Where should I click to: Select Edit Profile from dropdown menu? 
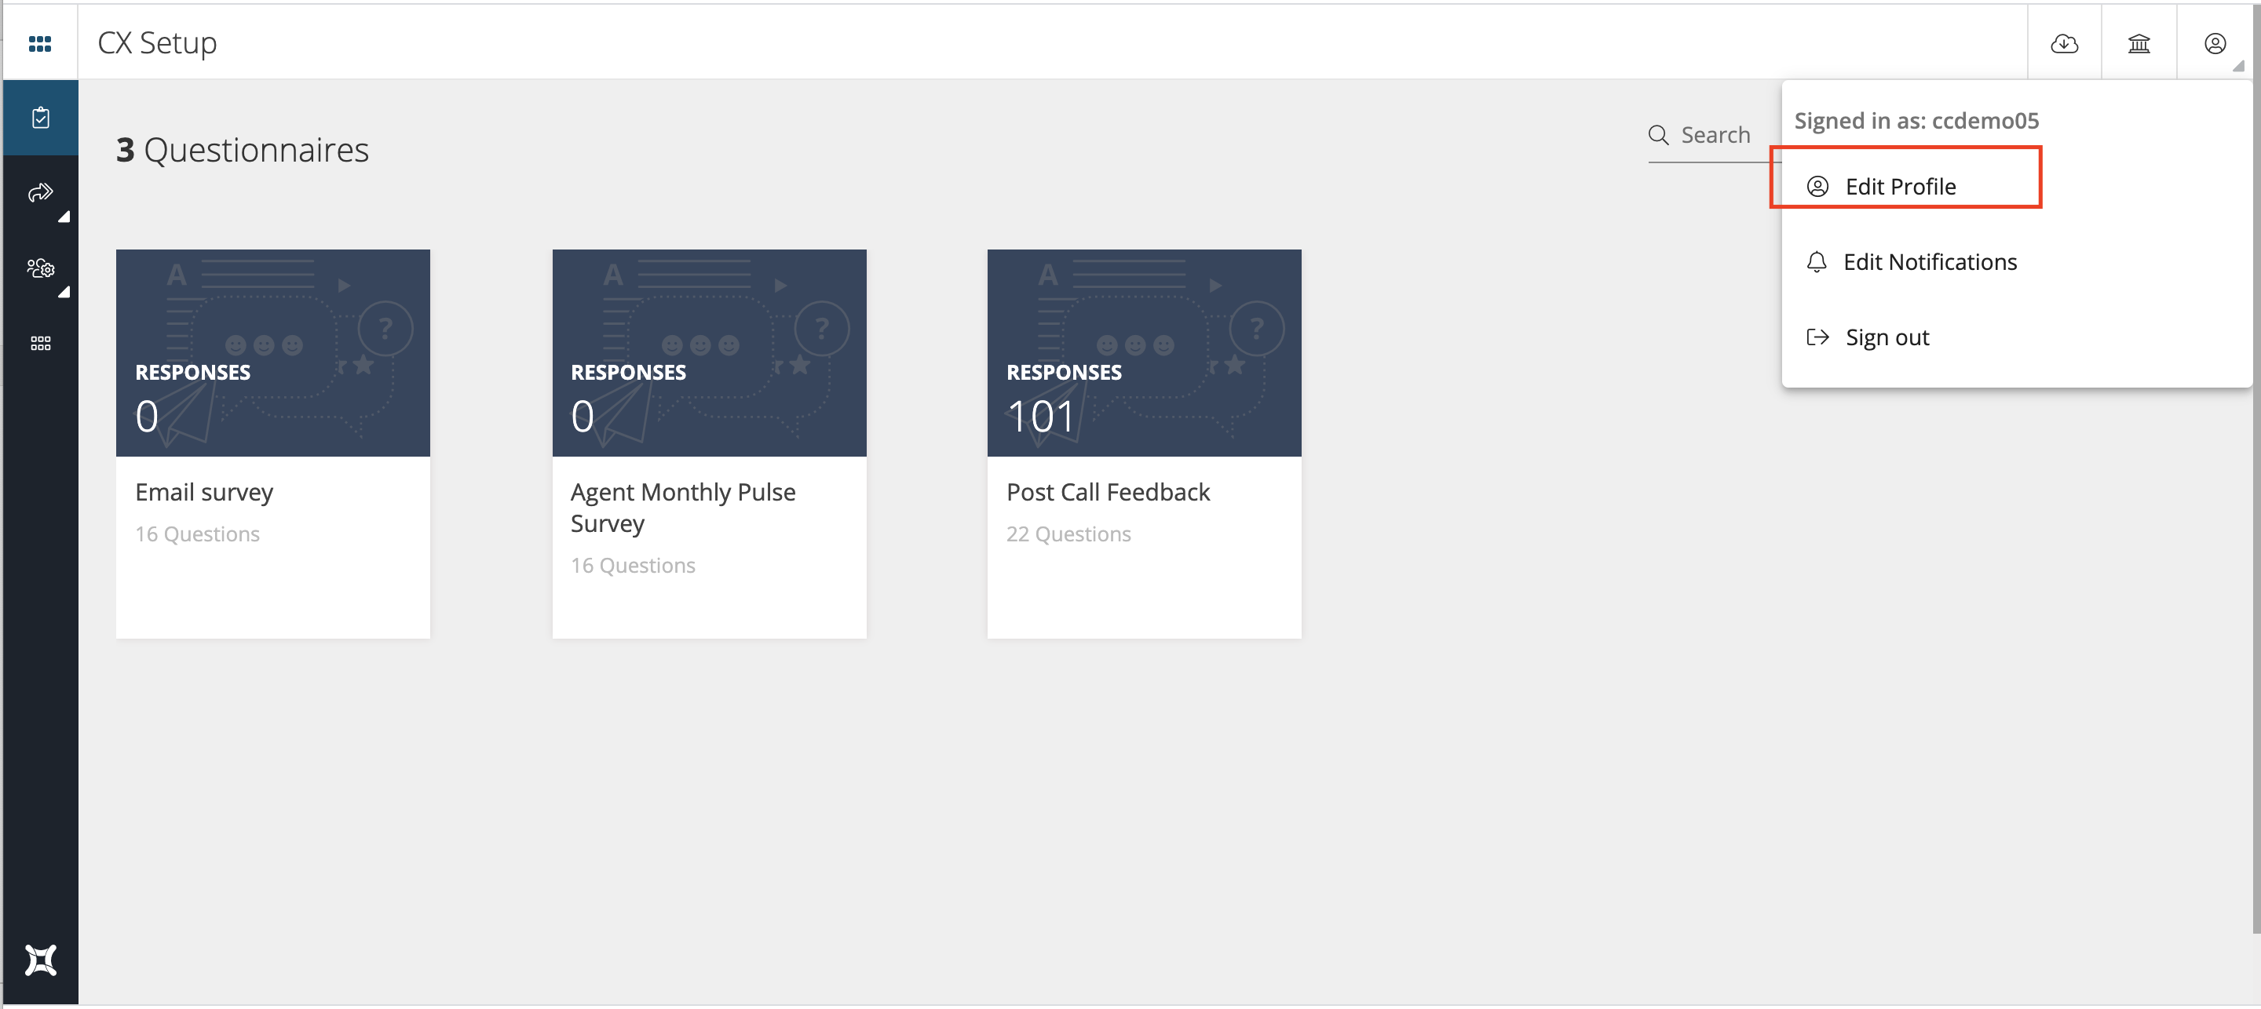[x=1899, y=186]
